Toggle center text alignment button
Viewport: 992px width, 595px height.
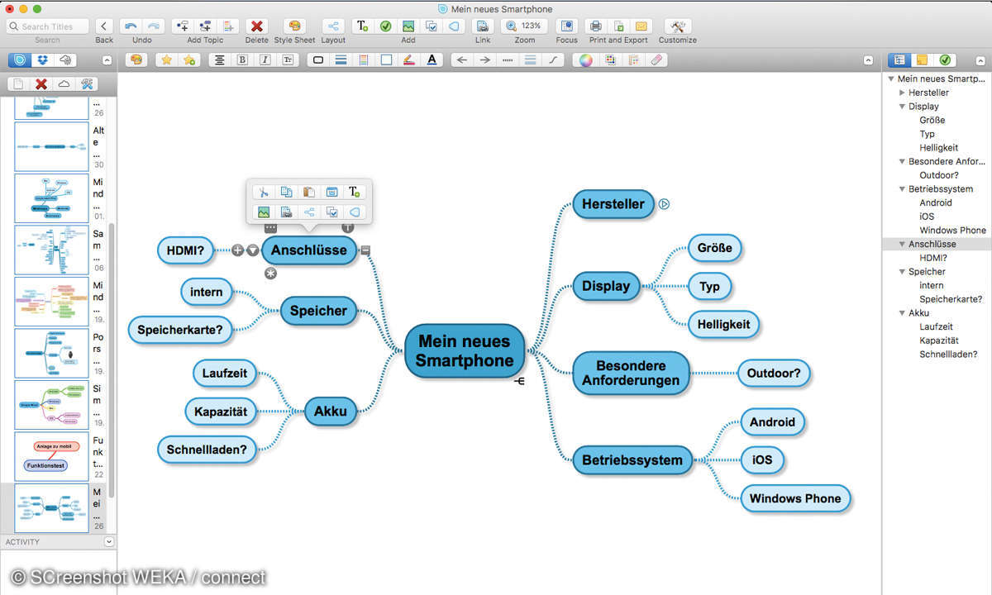pyautogui.click(x=219, y=59)
